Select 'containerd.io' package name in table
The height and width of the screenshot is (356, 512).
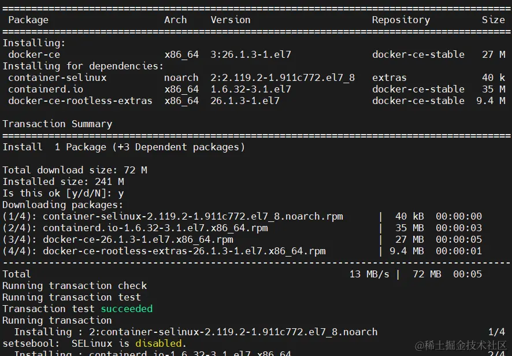point(46,89)
